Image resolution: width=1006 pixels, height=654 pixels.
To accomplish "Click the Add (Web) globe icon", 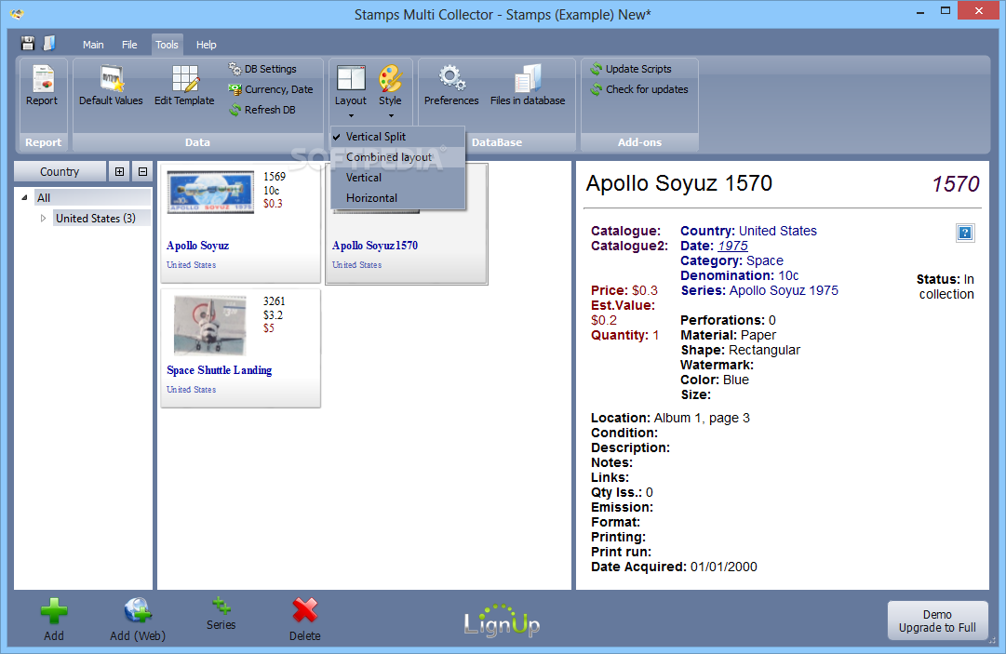I will click(138, 610).
